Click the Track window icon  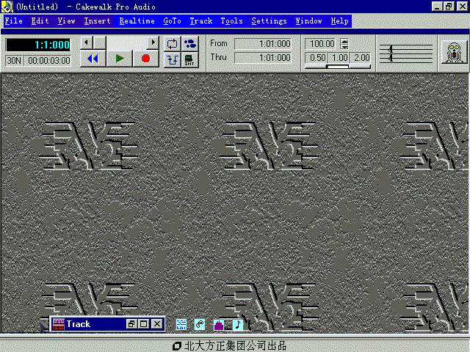(x=58, y=324)
